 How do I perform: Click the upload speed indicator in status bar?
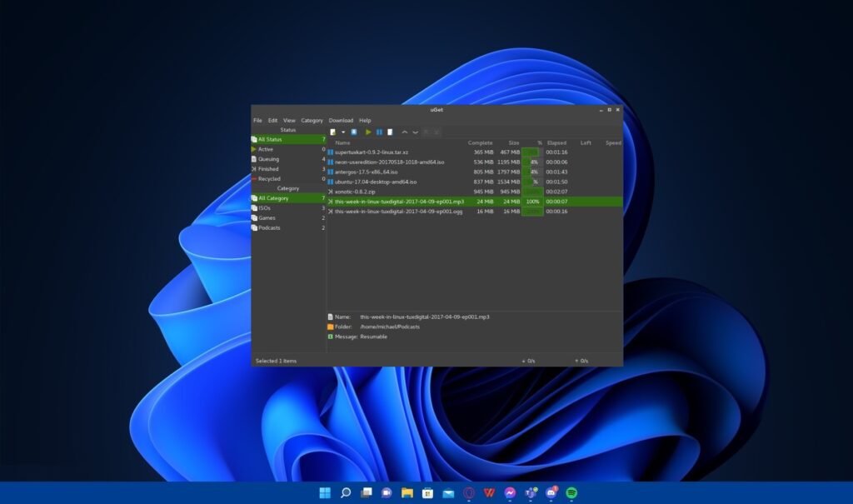pyautogui.click(x=581, y=361)
